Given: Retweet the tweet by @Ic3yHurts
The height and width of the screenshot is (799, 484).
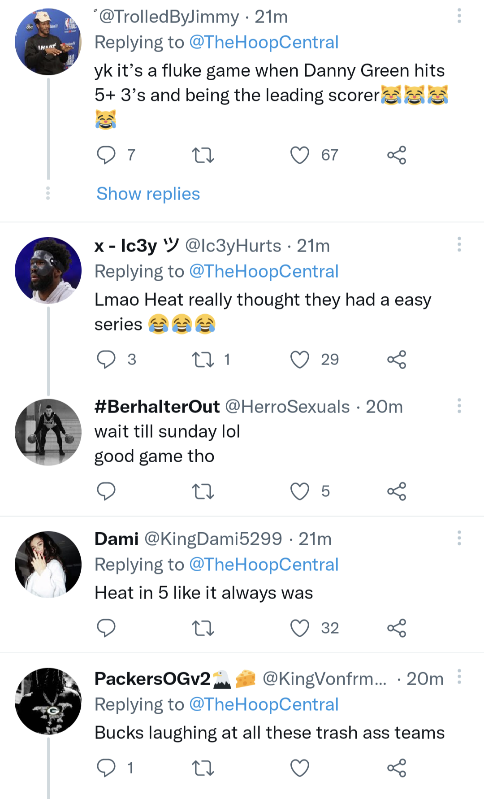Looking at the screenshot, I should pyautogui.click(x=206, y=358).
